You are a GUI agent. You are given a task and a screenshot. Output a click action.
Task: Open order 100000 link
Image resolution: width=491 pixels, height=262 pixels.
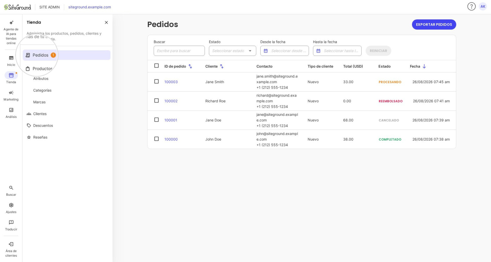tap(171, 139)
